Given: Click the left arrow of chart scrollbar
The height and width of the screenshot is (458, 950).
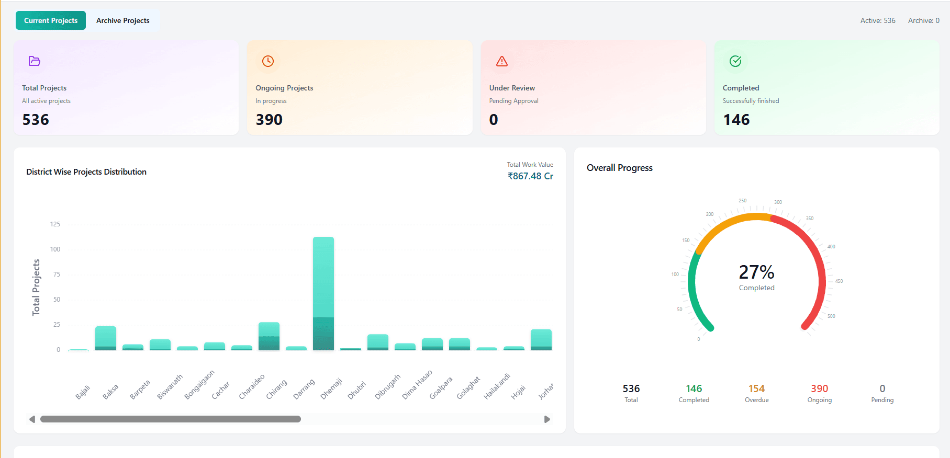Looking at the screenshot, I should coord(32,419).
